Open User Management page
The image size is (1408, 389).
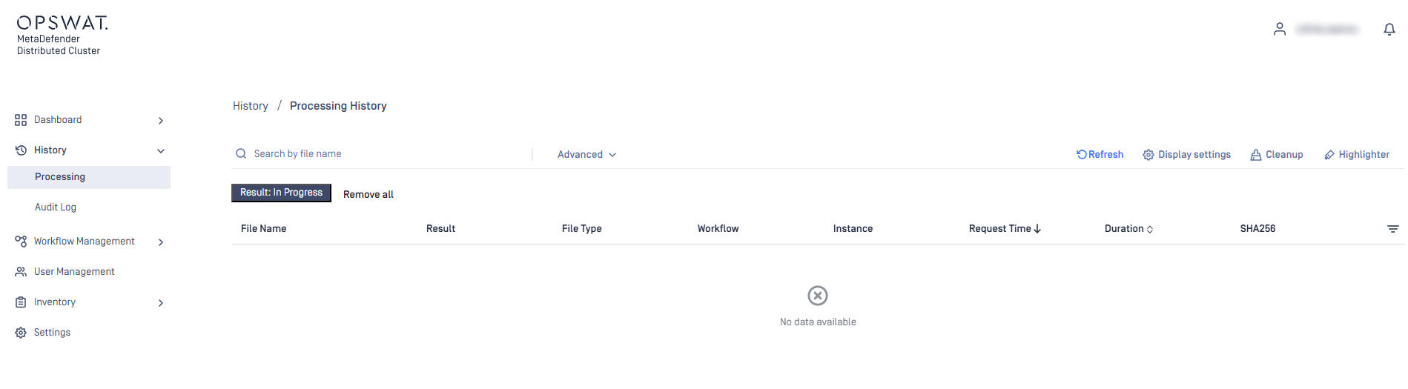click(74, 272)
